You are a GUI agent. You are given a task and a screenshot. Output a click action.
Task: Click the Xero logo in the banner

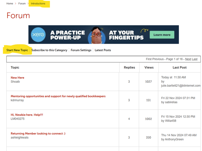coord(38,35)
